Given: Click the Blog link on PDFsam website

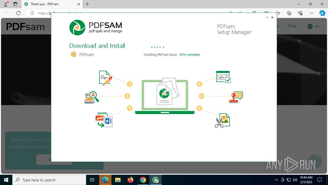Looking at the screenshot, I should [x=292, y=26].
